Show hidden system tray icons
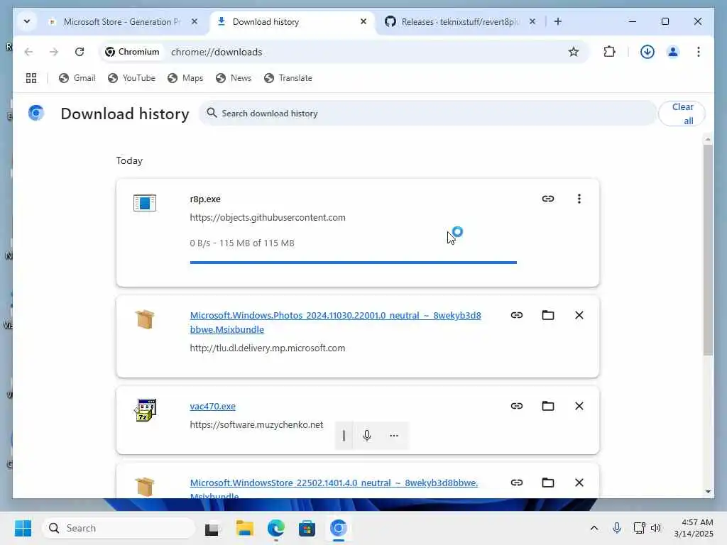The image size is (727, 545). (594, 528)
